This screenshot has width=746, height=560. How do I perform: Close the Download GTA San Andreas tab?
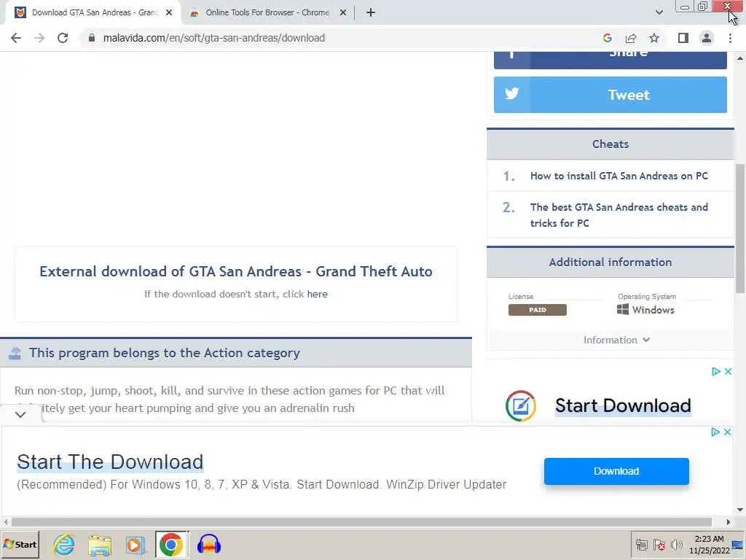click(169, 13)
